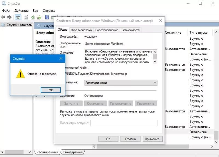Confirm the Отказано в доступе dialog with OK
219x157 pixels.
pyautogui.click(x=51, y=90)
